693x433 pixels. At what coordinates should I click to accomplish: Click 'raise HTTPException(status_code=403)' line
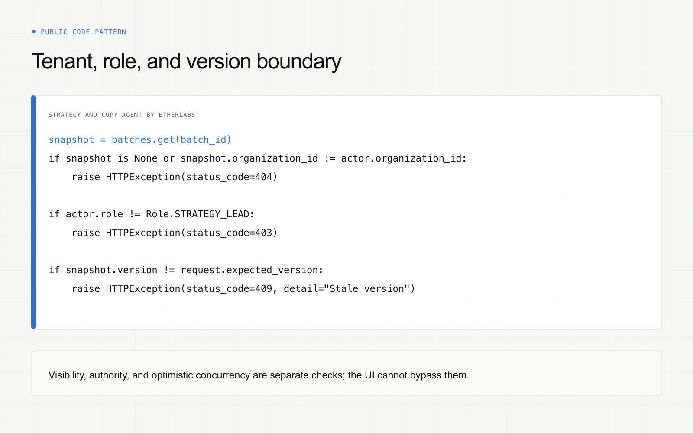(175, 233)
